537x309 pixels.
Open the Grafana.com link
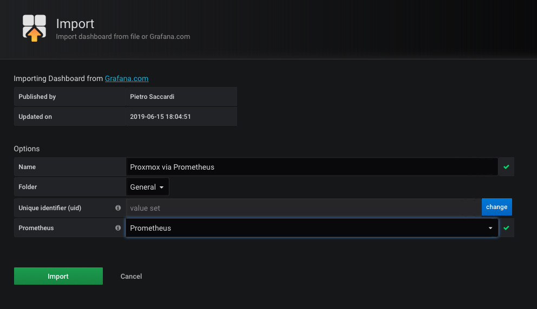click(126, 78)
